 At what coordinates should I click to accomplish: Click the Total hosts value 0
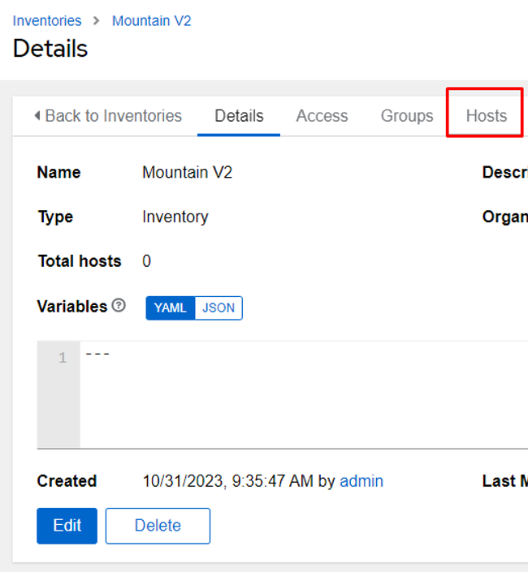click(146, 261)
